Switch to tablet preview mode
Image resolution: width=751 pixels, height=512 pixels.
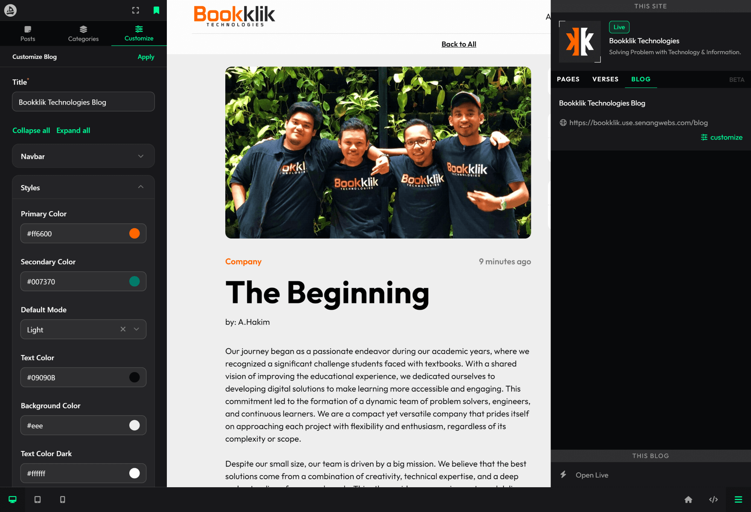[x=38, y=500]
